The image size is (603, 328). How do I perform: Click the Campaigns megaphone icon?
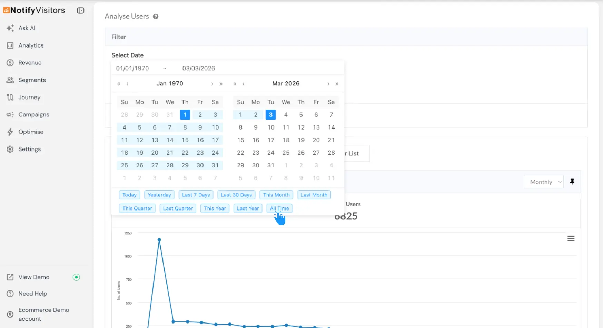[10, 115]
